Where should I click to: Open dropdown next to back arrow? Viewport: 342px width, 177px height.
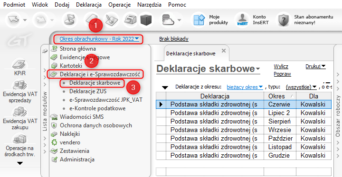(x=25, y=20)
